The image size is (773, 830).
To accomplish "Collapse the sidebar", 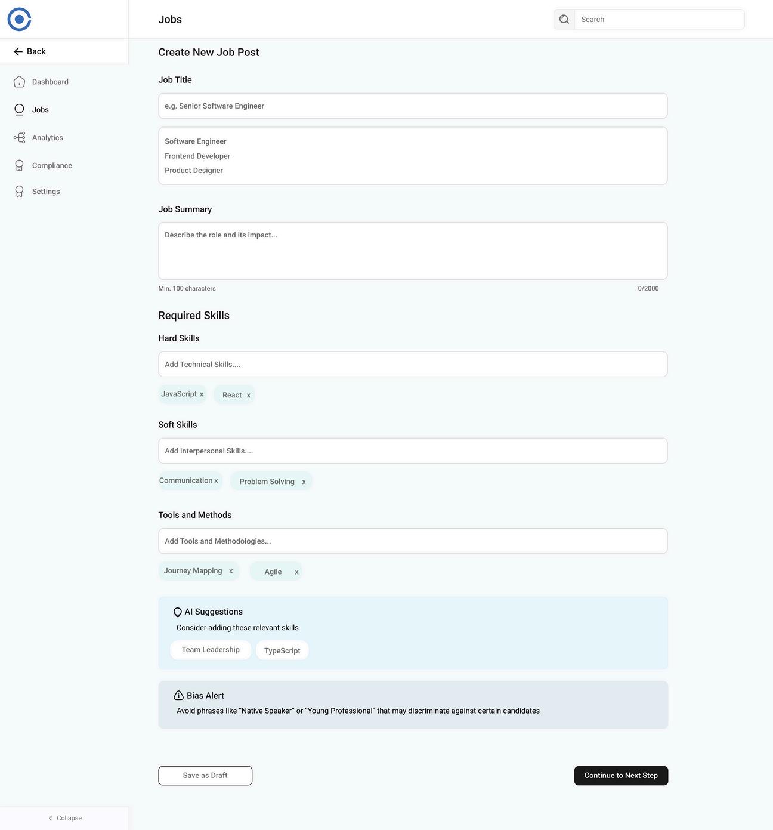I will [x=64, y=818].
